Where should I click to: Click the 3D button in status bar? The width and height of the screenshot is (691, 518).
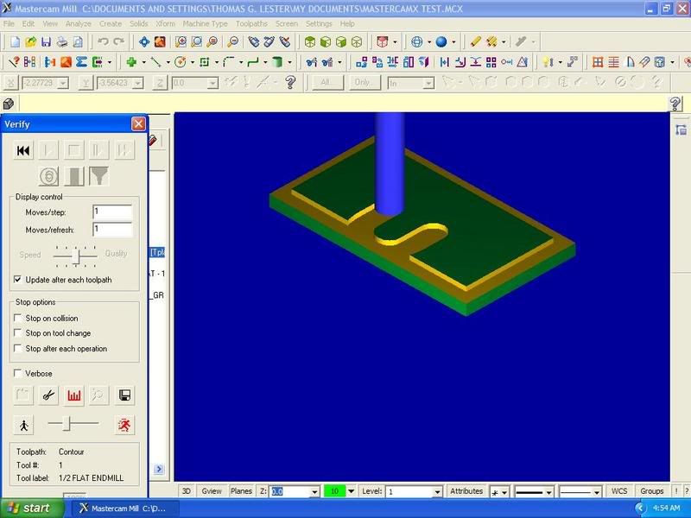(187, 491)
